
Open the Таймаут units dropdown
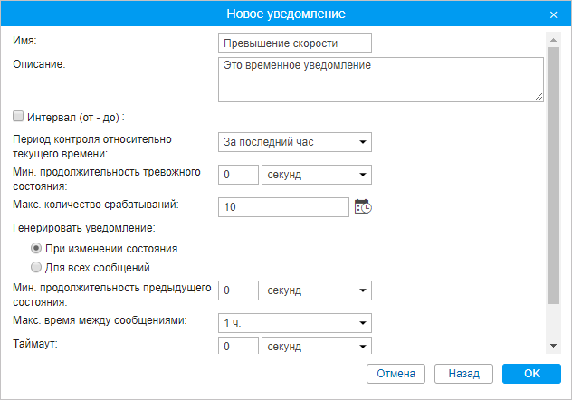316,347
